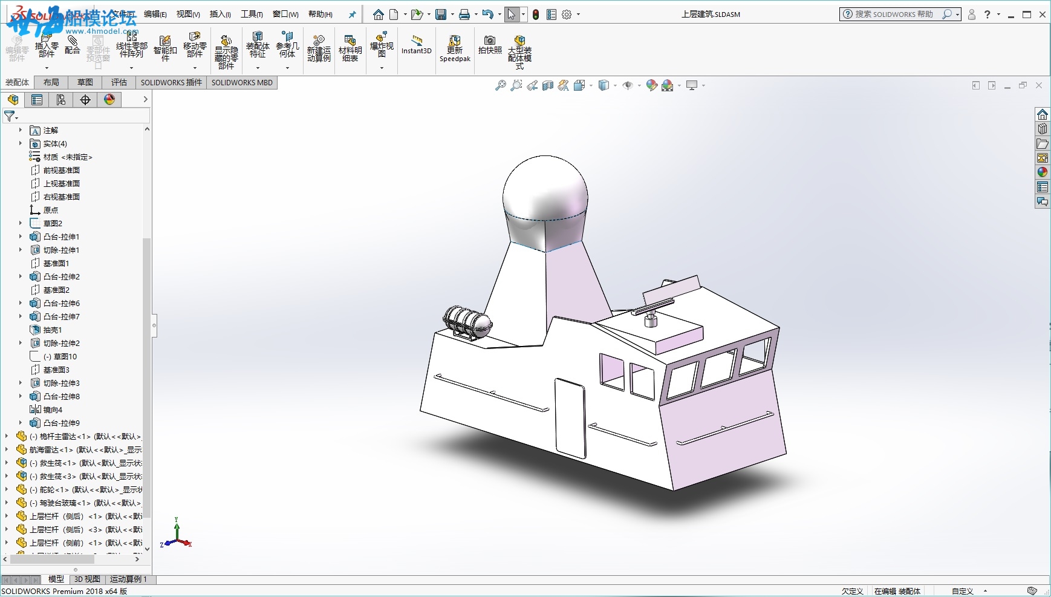The width and height of the screenshot is (1051, 597).
Task: Print using the printer icon
Action: point(464,15)
